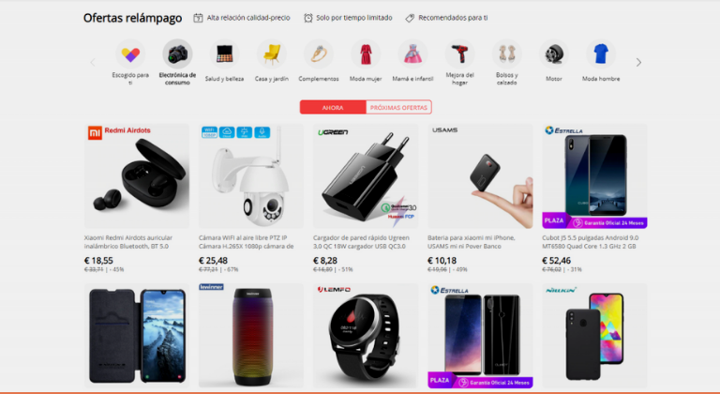Select Mejora del hogar drill icon
Image resolution: width=720 pixels, height=394 pixels.
click(x=459, y=54)
